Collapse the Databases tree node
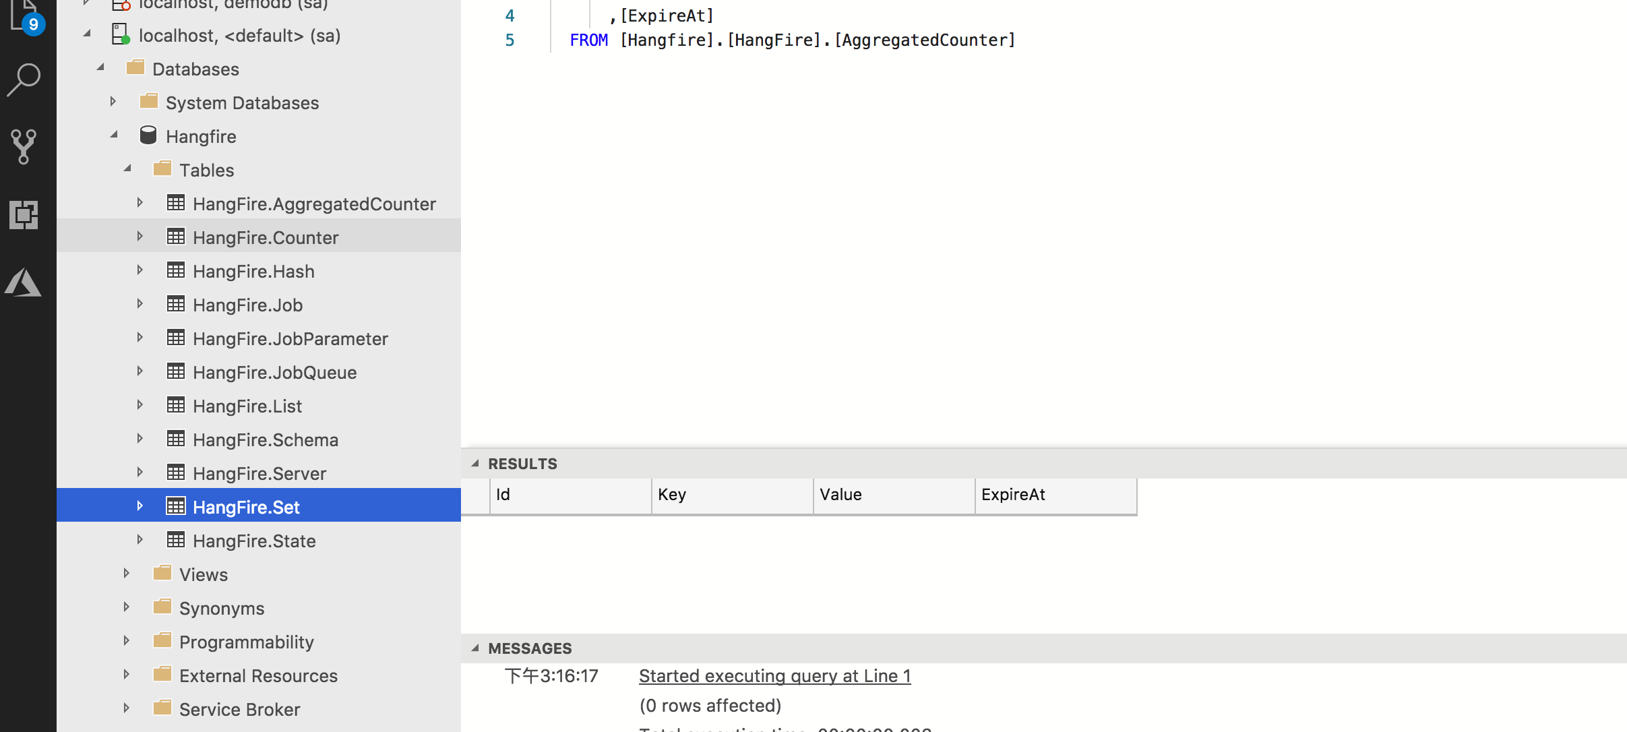The width and height of the screenshot is (1627, 732). [x=100, y=67]
